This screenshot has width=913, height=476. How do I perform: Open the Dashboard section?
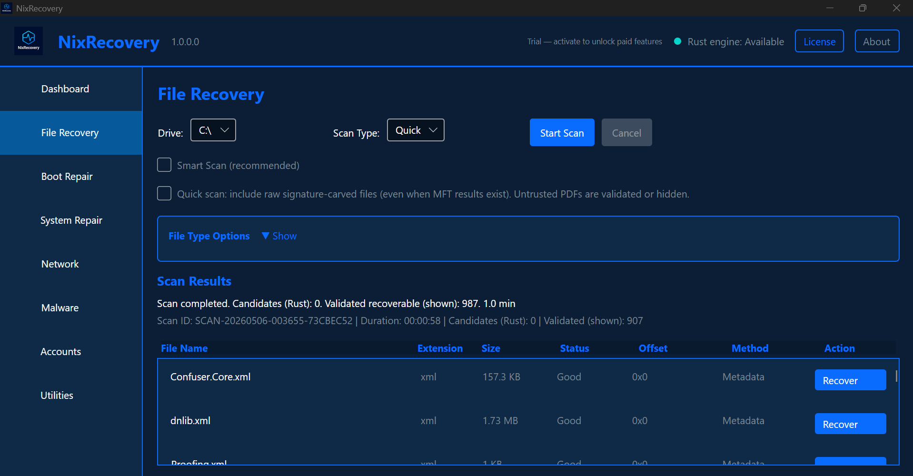click(71, 89)
